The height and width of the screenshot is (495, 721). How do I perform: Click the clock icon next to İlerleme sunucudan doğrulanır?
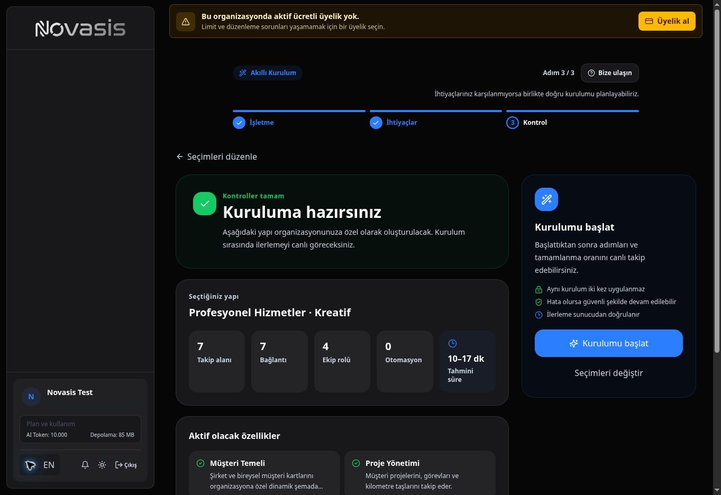(x=539, y=315)
